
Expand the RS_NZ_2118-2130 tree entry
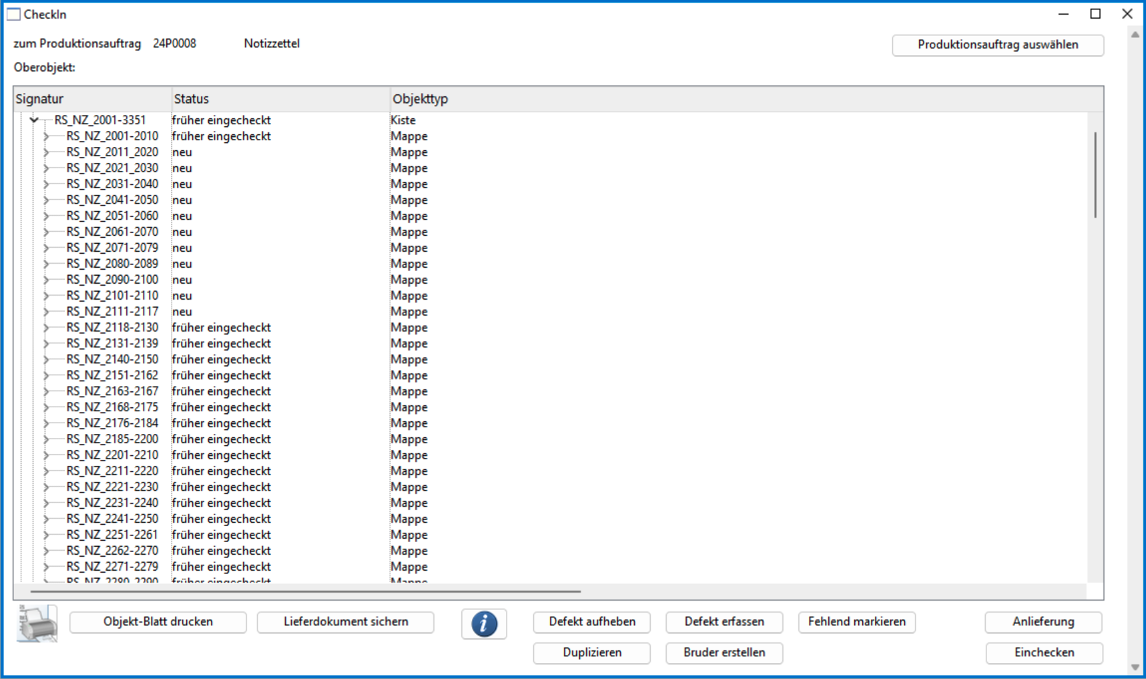point(46,328)
